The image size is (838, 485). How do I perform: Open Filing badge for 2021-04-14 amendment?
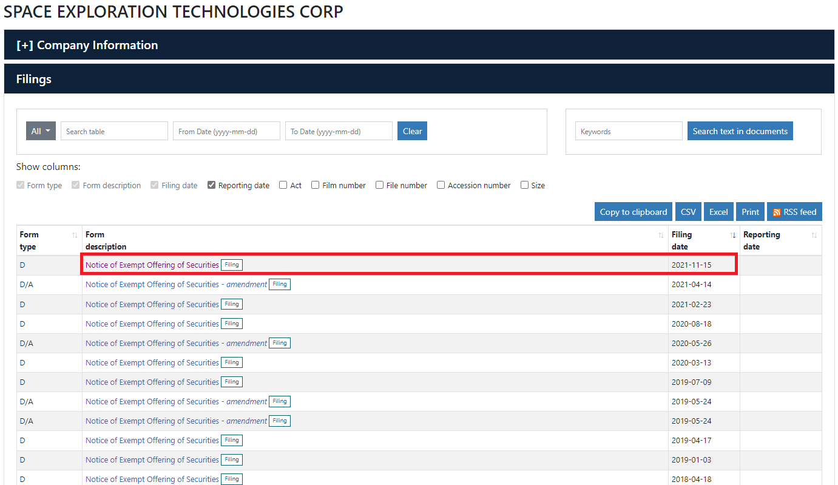[280, 284]
